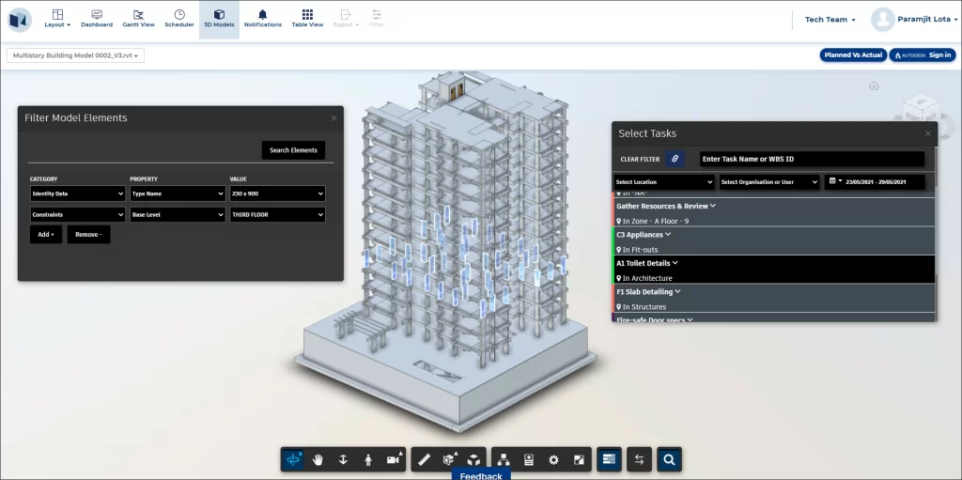Open the Identity Data category dropdown
Viewport: 962px width, 480px height.
(77, 194)
